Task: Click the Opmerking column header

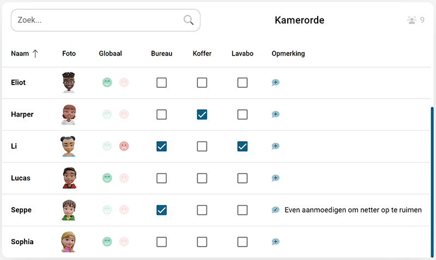Action: pyautogui.click(x=288, y=53)
